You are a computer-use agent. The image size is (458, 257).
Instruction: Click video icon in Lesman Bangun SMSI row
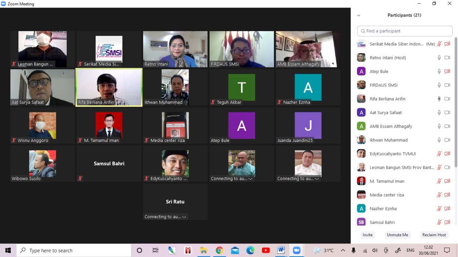[x=447, y=167]
